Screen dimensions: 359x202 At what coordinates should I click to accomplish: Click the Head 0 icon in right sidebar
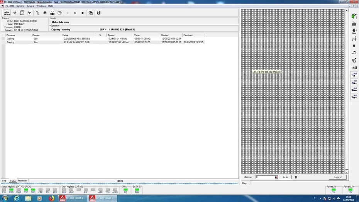pyautogui.click(x=354, y=74)
